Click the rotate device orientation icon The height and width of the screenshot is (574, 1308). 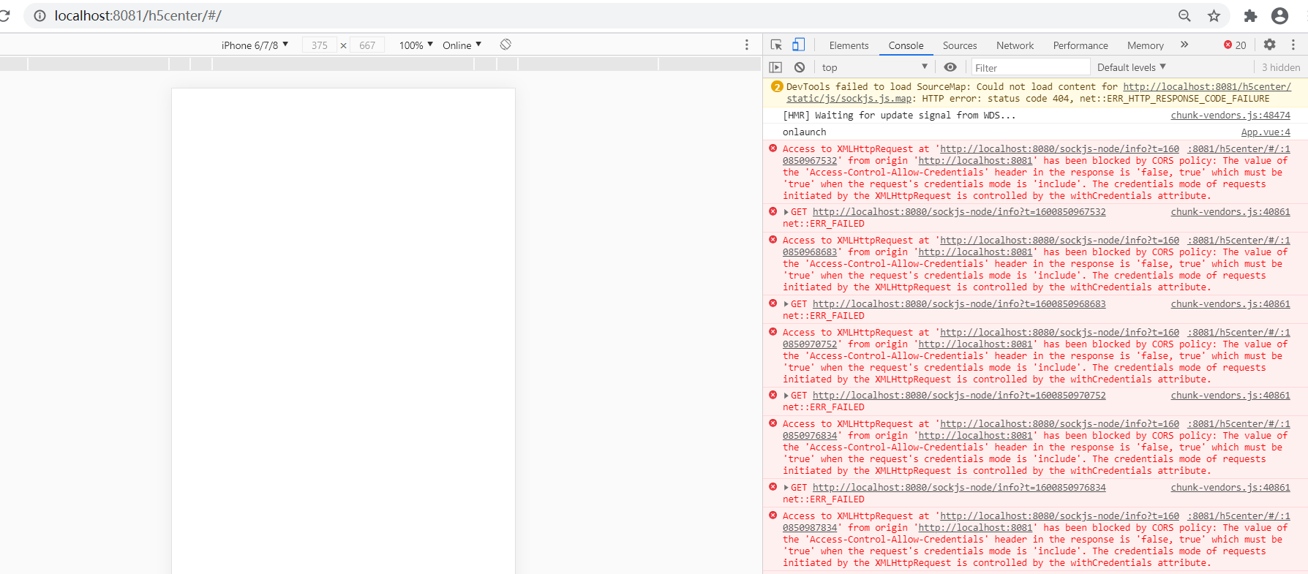coord(505,45)
